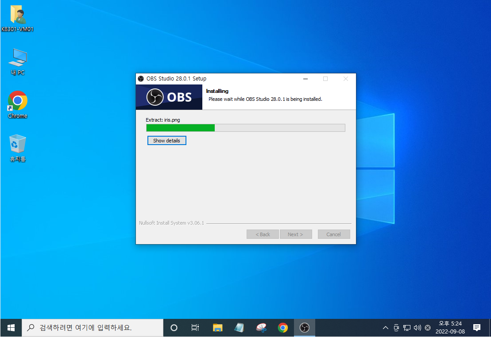The width and height of the screenshot is (491, 337).
Task: Open the clock showing 오후 5:24
Action: click(450, 327)
